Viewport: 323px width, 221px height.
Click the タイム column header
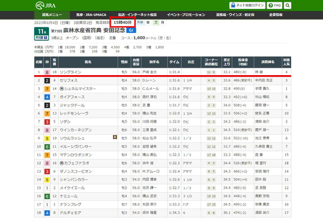coord(174,62)
